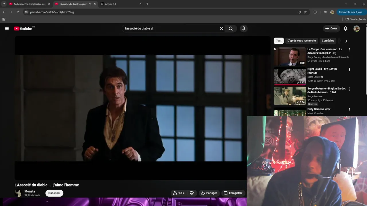
Task: Open a new browser tab
Action: tap(147, 4)
